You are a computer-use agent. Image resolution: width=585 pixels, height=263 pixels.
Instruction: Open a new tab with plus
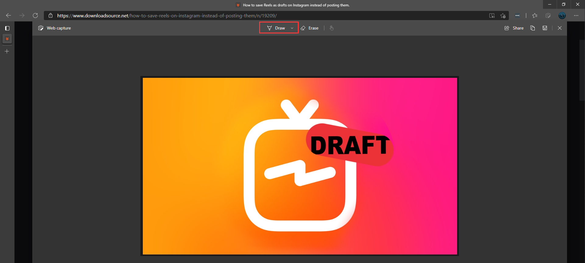[7, 51]
